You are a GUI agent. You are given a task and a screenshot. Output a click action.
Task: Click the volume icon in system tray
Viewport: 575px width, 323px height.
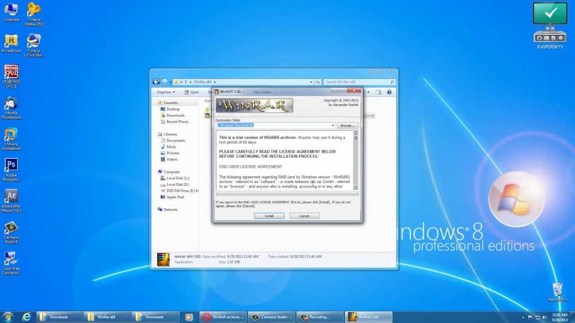(x=544, y=317)
